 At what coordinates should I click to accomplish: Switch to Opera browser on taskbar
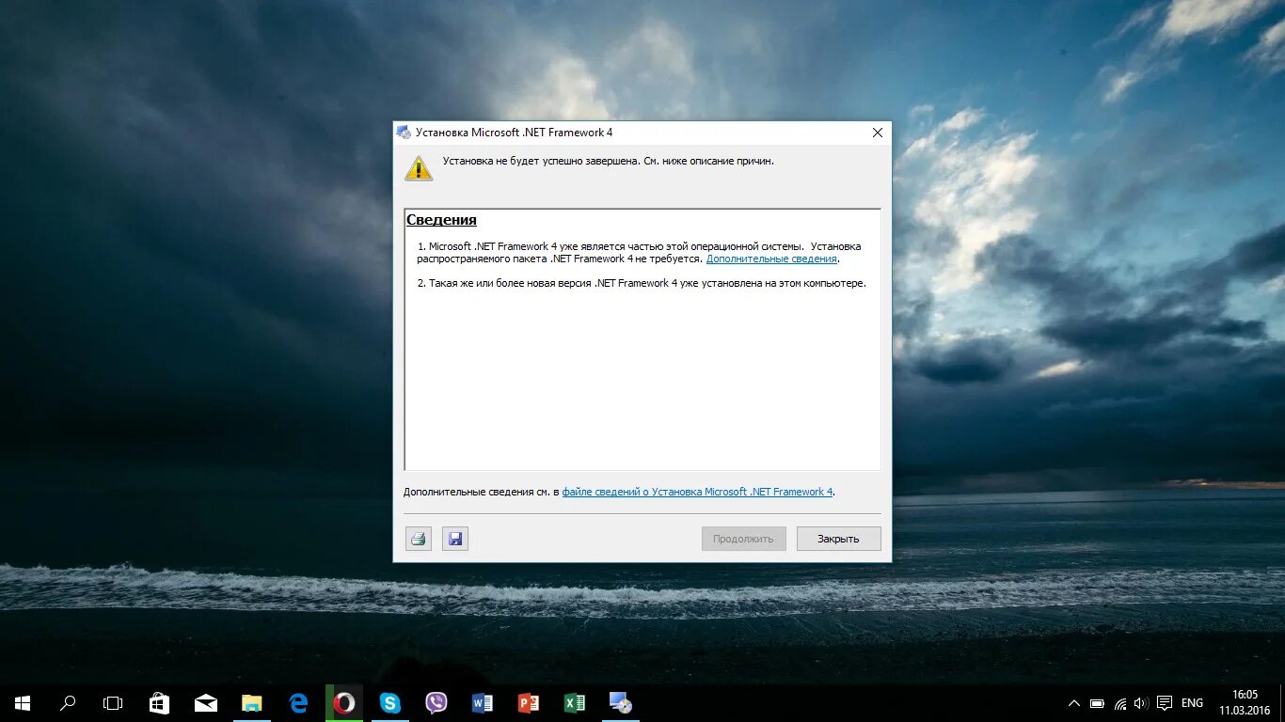[344, 703]
